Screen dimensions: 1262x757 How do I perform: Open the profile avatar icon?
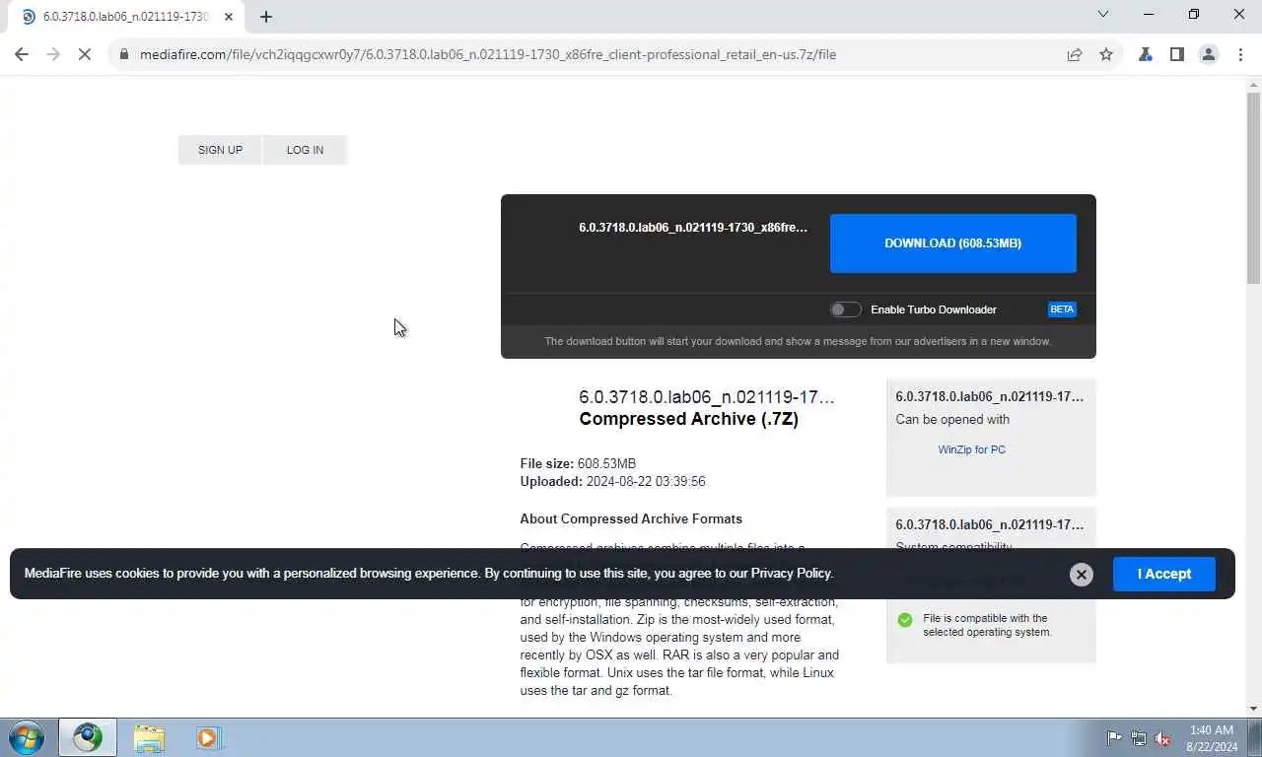1208,54
